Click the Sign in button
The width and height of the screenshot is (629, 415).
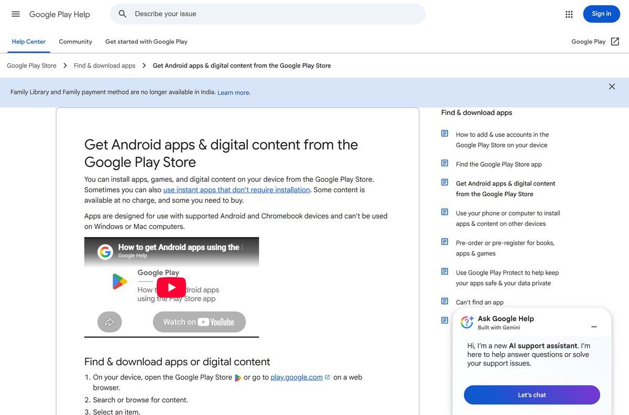(x=601, y=14)
